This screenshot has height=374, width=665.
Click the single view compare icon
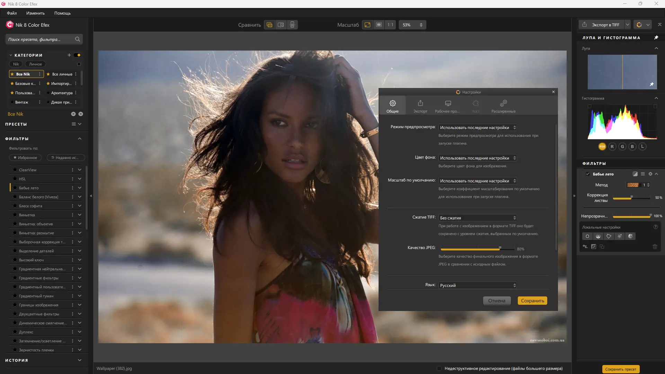pos(269,25)
